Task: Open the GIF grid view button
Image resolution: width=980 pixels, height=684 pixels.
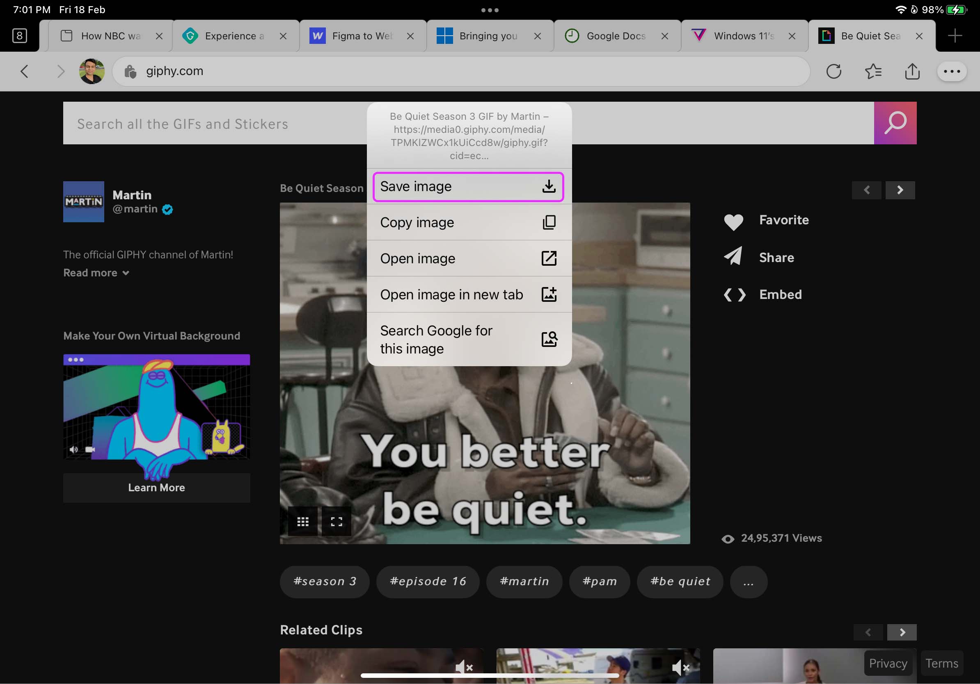Action: (302, 521)
